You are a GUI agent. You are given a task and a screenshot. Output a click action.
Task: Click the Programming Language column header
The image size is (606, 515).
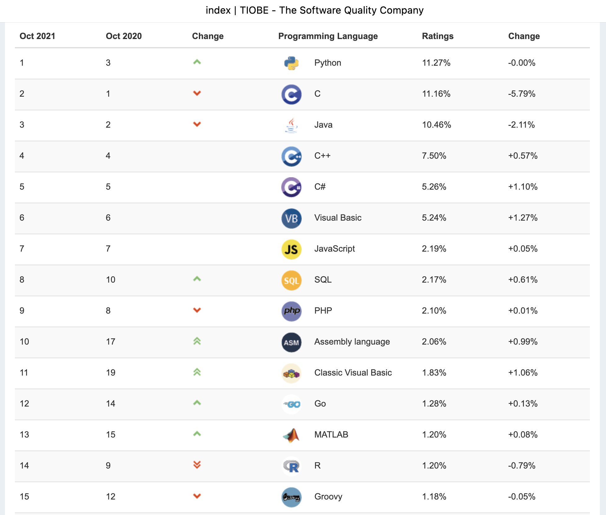point(328,36)
